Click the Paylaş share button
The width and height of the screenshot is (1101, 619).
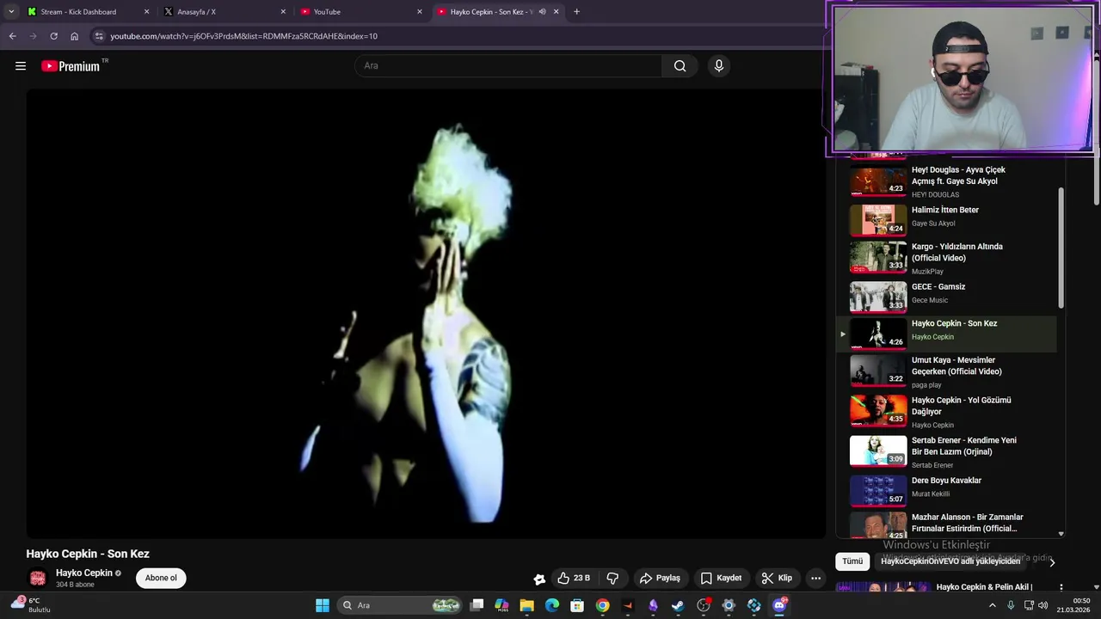[660, 578]
